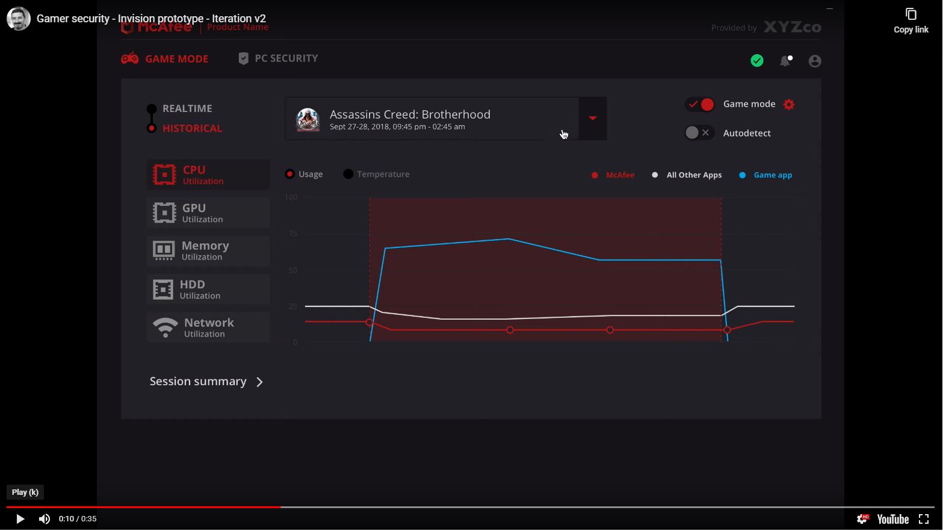Enter fullscreen video mode
Image resolution: width=943 pixels, height=531 pixels.
(x=924, y=519)
